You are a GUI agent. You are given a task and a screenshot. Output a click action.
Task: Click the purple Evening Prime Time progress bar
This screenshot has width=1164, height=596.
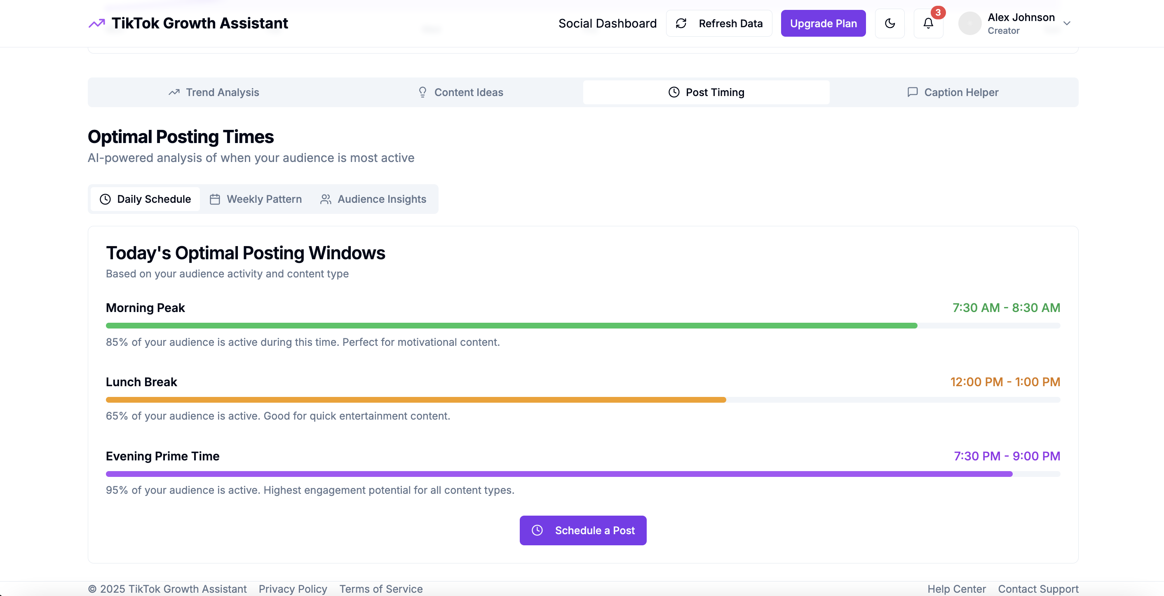(583, 474)
